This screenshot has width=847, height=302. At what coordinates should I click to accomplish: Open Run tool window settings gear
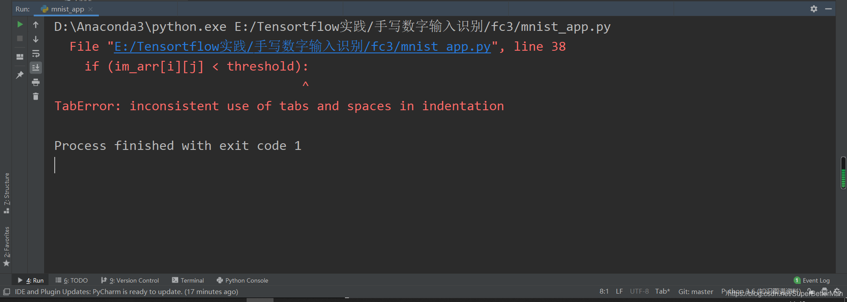click(x=814, y=9)
